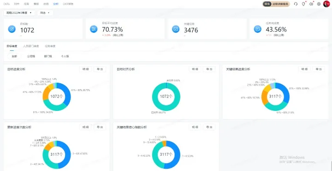The image size is (332, 171).
Task: Go to the 总结 nav item
Action: [x=46, y=4]
